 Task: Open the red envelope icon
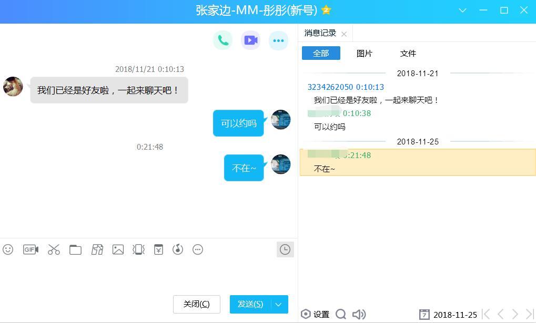[158, 249]
